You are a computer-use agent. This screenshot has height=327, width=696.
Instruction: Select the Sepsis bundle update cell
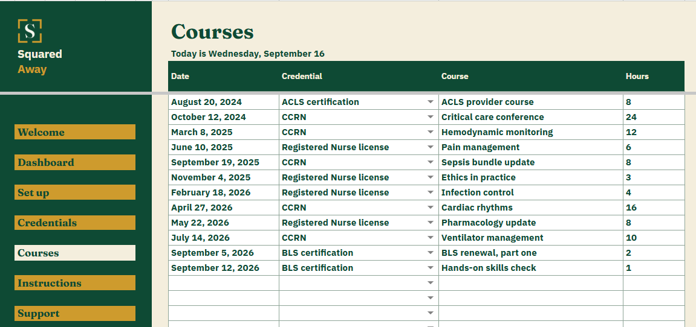pyautogui.click(x=531, y=162)
